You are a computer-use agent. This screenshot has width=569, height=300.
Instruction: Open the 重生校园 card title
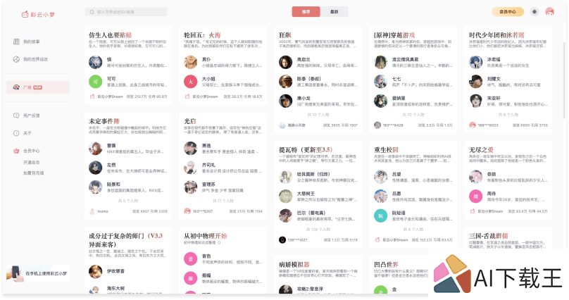point(386,150)
